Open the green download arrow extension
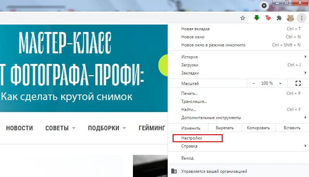 point(257,18)
